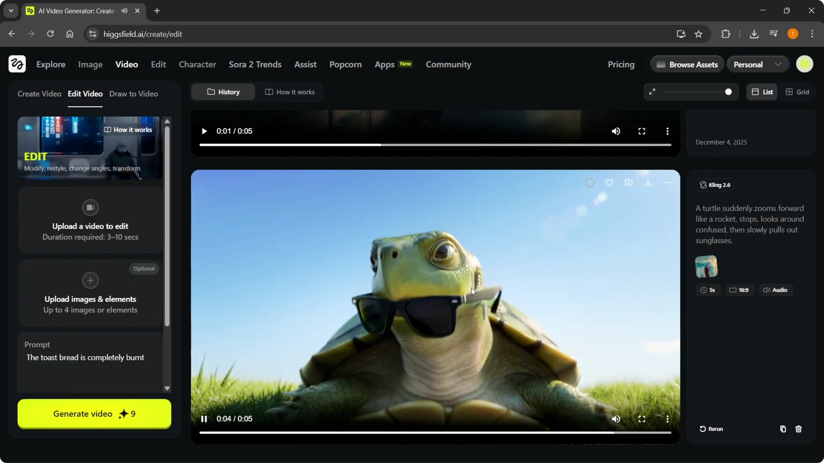Screen dimensions: 824x463
Task: Copy the generation prompt with copy icon
Action: click(782, 429)
